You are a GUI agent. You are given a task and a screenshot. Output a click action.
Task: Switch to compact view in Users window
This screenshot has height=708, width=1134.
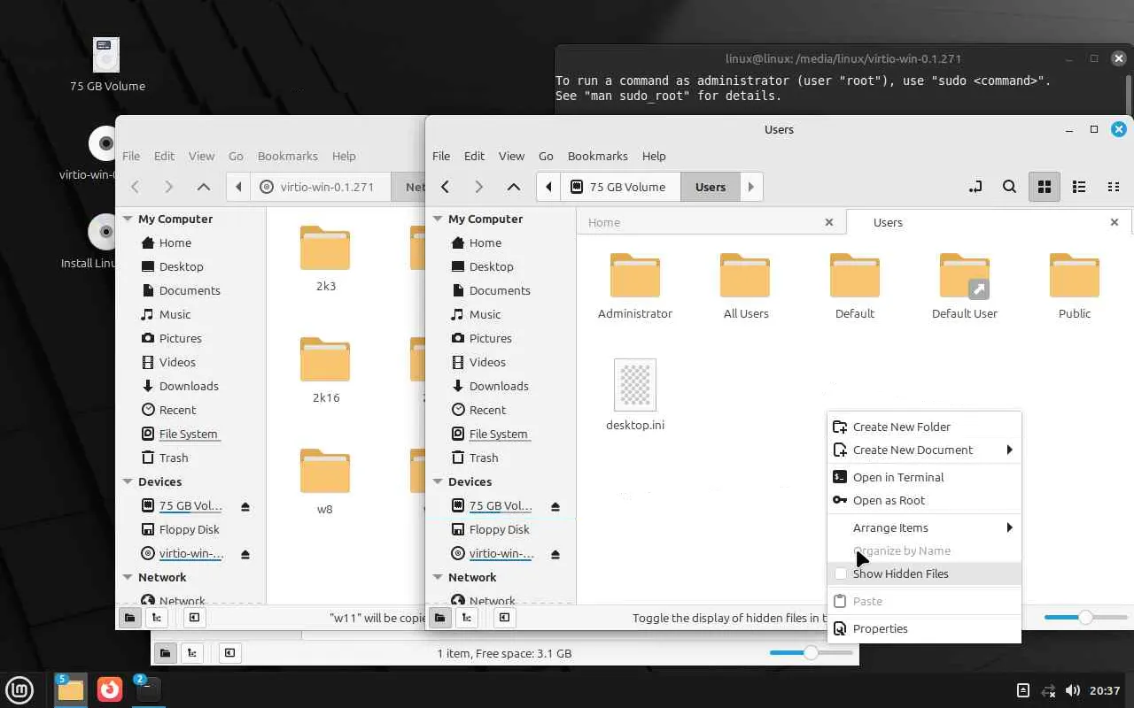(1114, 187)
